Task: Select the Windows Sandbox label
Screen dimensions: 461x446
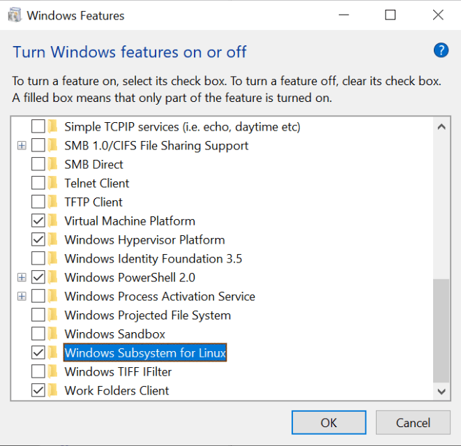Action: click(114, 334)
